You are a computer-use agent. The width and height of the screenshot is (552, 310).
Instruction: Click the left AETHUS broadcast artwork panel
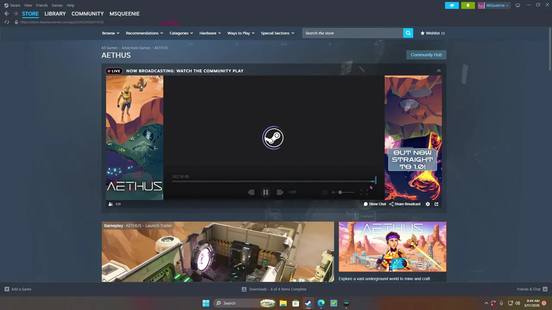pyautogui.click(x=135, y=138)
